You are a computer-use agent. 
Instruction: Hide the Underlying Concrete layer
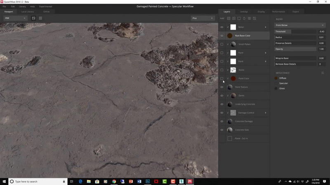(x=222, y=104)
